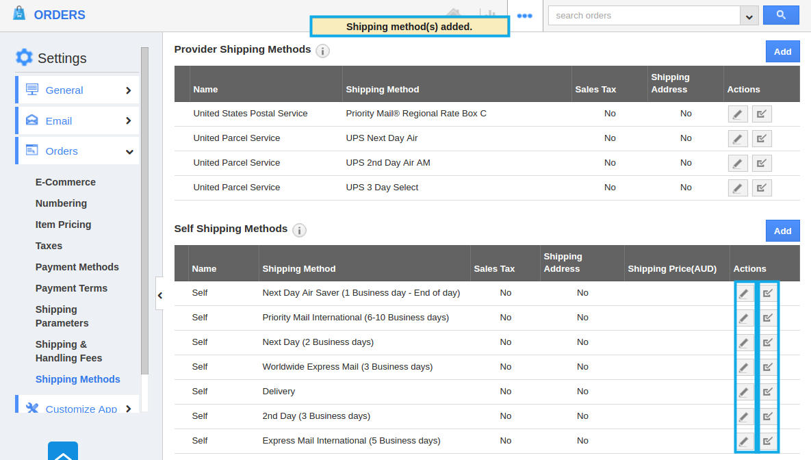
Task: Add a Self Shipping Method
Action: (x=782, y=231)
